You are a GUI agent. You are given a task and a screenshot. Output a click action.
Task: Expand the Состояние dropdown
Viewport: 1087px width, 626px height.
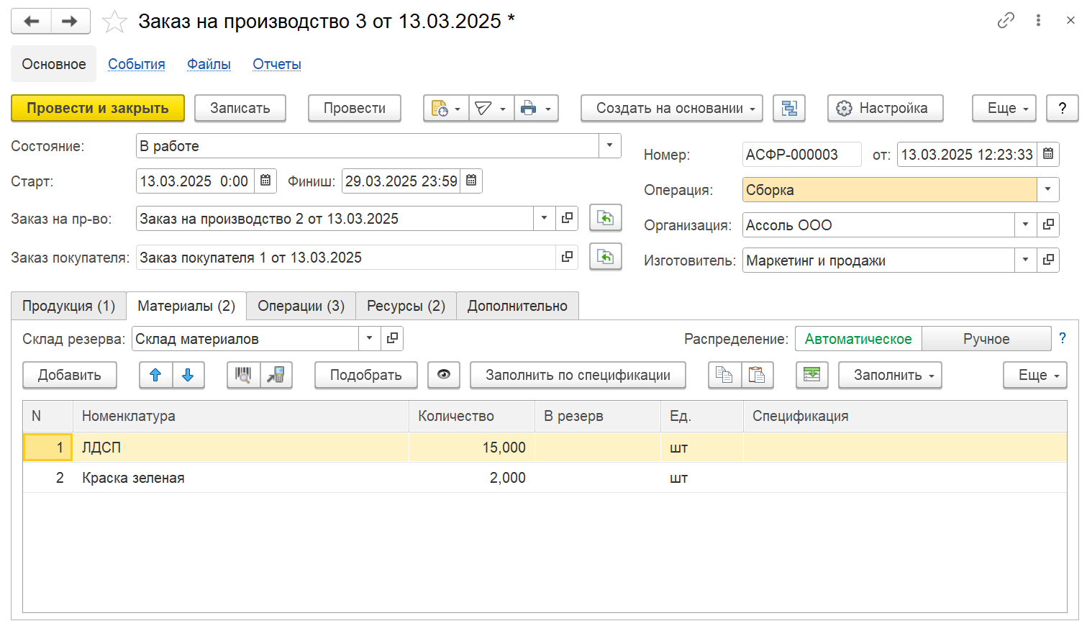[609, 146]
